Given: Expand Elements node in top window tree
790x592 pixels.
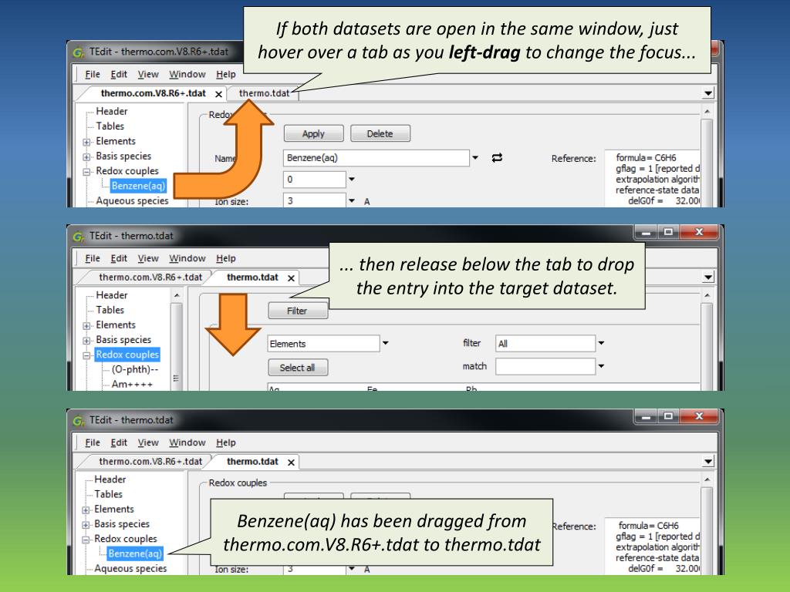Looking at the screenshot, I should [x=86, y=142].
